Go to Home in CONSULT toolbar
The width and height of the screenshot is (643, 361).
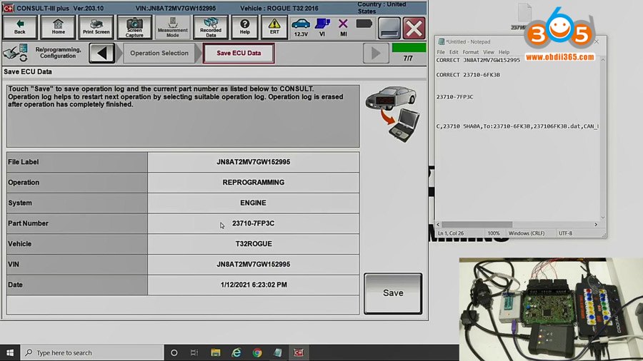[x=59, y=27]
